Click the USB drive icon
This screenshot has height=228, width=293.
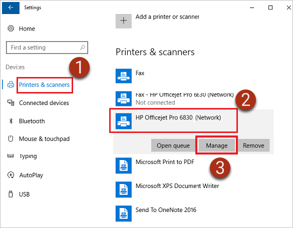(x=11, y=194)
